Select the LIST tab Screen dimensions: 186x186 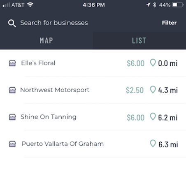[139, 40]
